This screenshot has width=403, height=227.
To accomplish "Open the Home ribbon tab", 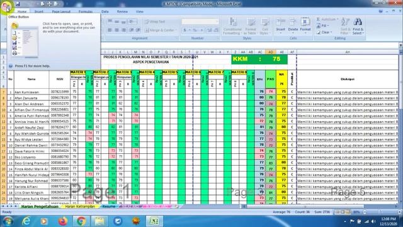I will (22, 11).
